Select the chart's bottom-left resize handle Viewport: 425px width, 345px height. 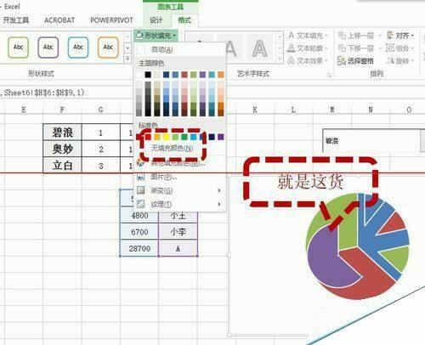coord(229,335)
